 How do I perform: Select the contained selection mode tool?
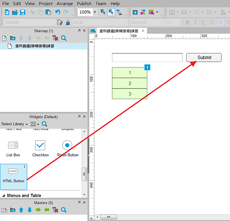pos(111,12)
